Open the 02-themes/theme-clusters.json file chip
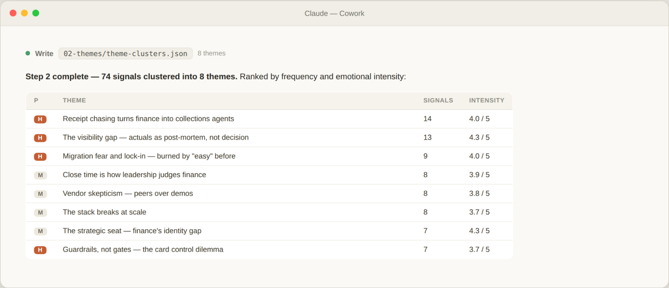Screen dimensions: 669x288 tap(125, 54)
